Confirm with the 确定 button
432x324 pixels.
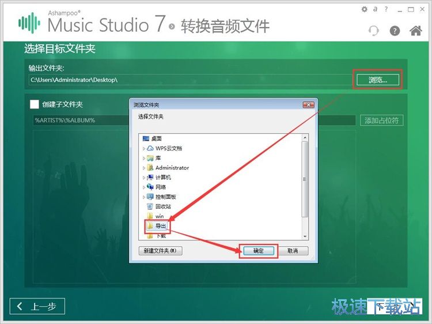point(259,251)
